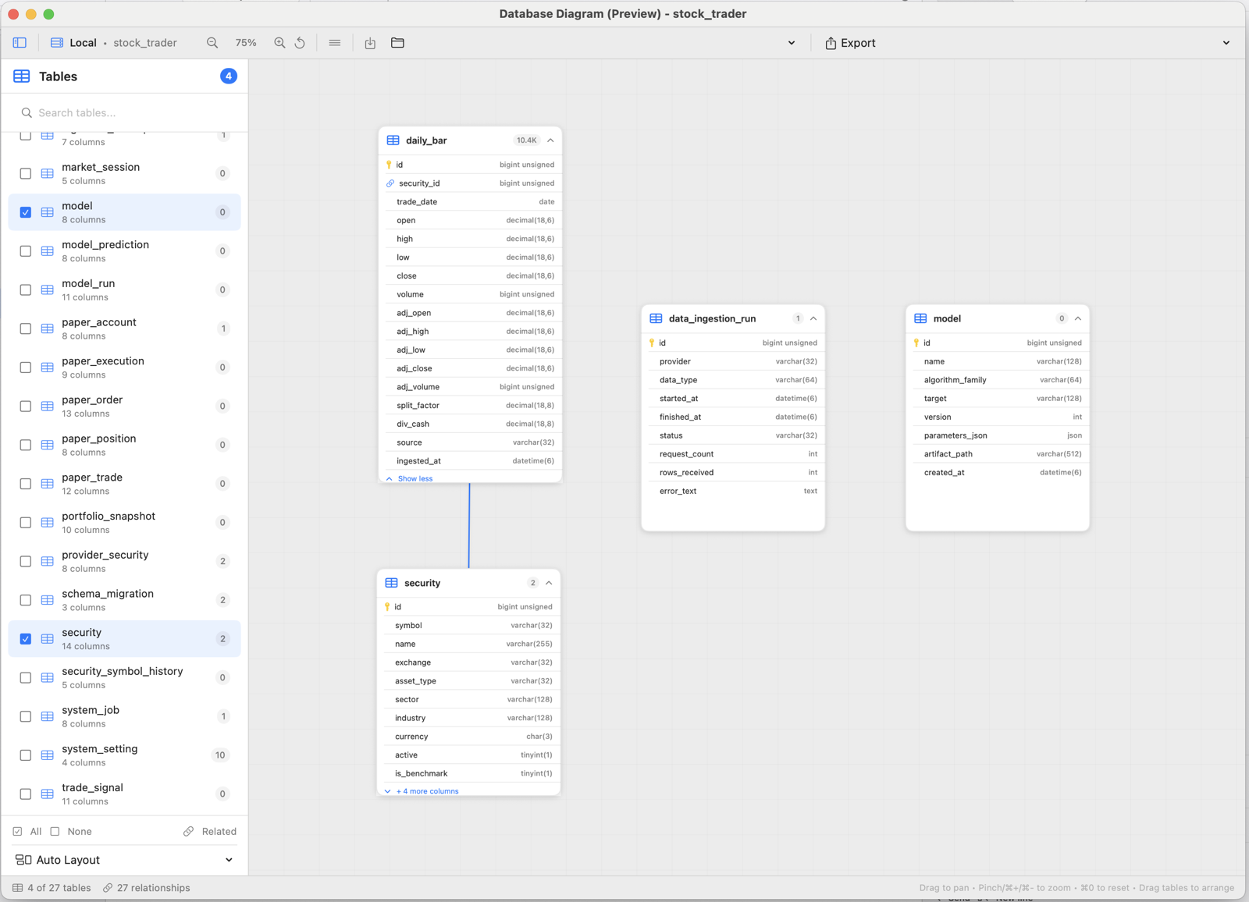Select the system_job table row
1249x902 pixels.
tap(125, 716)
